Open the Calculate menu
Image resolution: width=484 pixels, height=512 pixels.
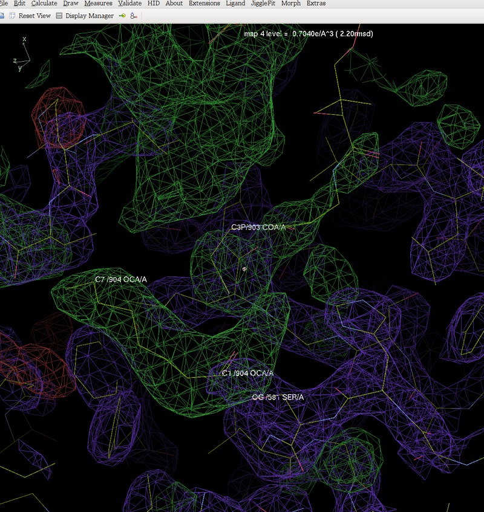click(x=44, y=4)
